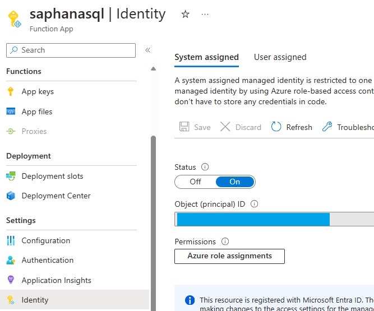This screenshot has width=374, height=311.
Task: Click the Deployment section header
Action: 29,156
